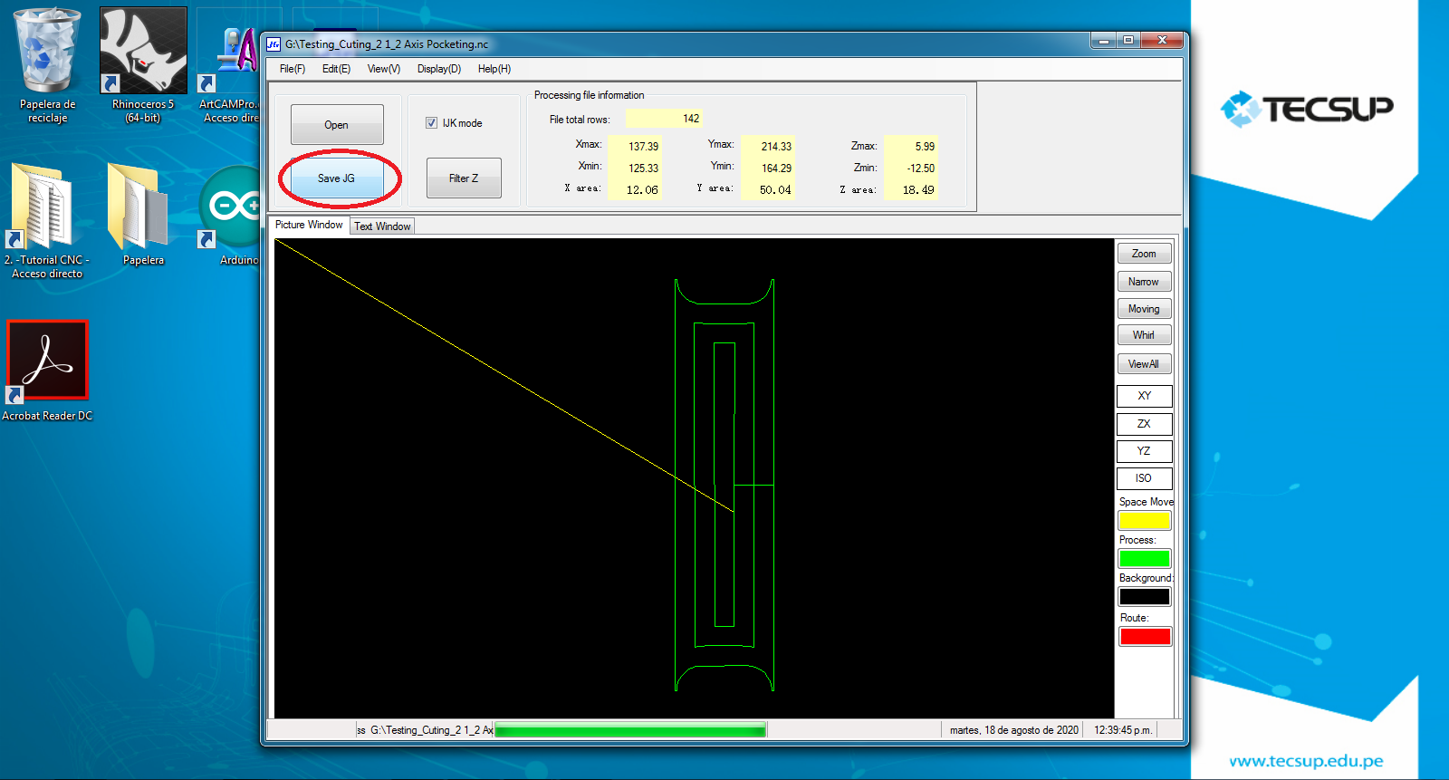The width and height of the screenshot is (1449, 780).
Task: Click the Save JG button
Action: click(x=336, y=178)
